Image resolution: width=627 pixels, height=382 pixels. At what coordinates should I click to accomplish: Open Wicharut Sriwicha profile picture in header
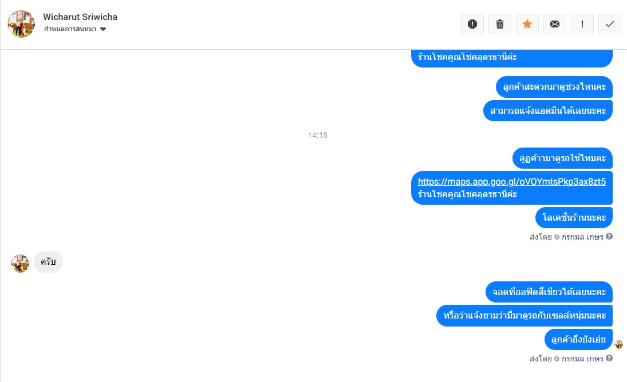pyautogui.click(x=21, y=24)
